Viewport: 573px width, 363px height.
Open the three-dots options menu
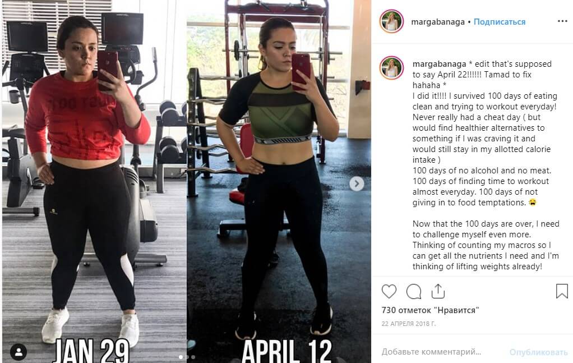point(562,21)
